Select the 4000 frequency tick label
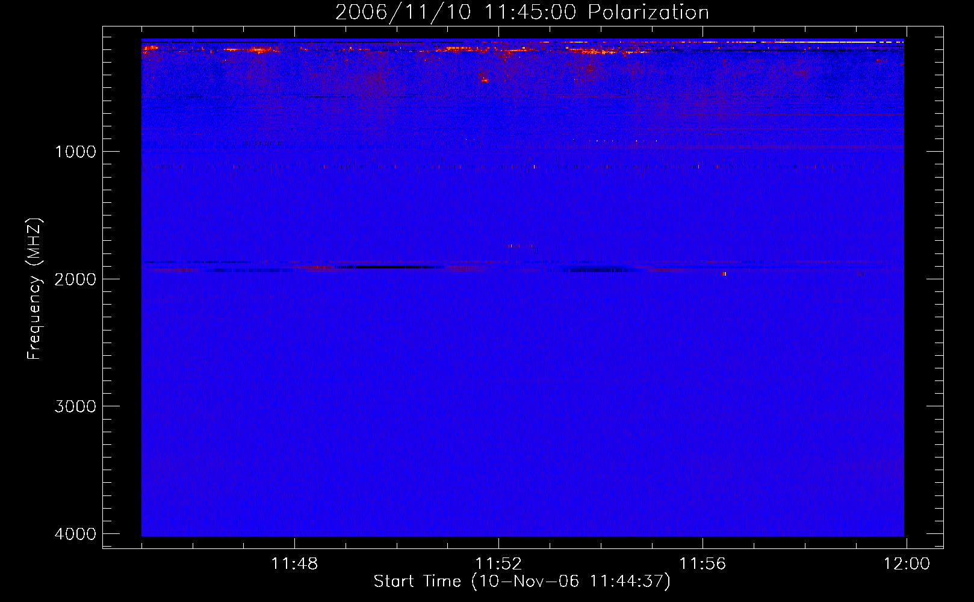The image size is (974, 602). (75, 534)
